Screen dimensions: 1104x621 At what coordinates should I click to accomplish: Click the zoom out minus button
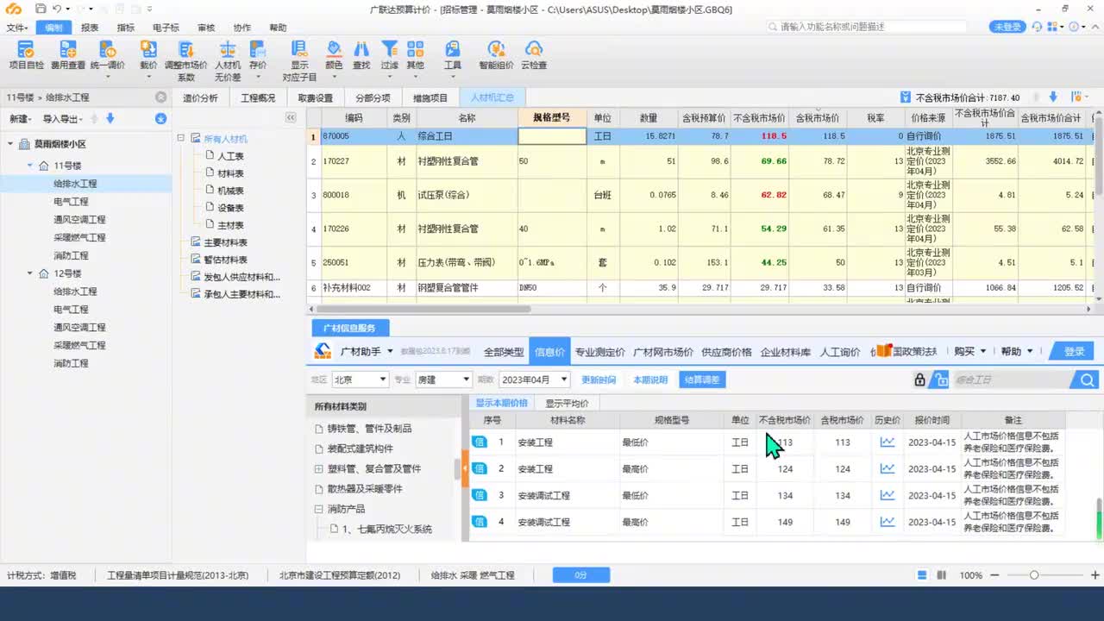(995, 575)
